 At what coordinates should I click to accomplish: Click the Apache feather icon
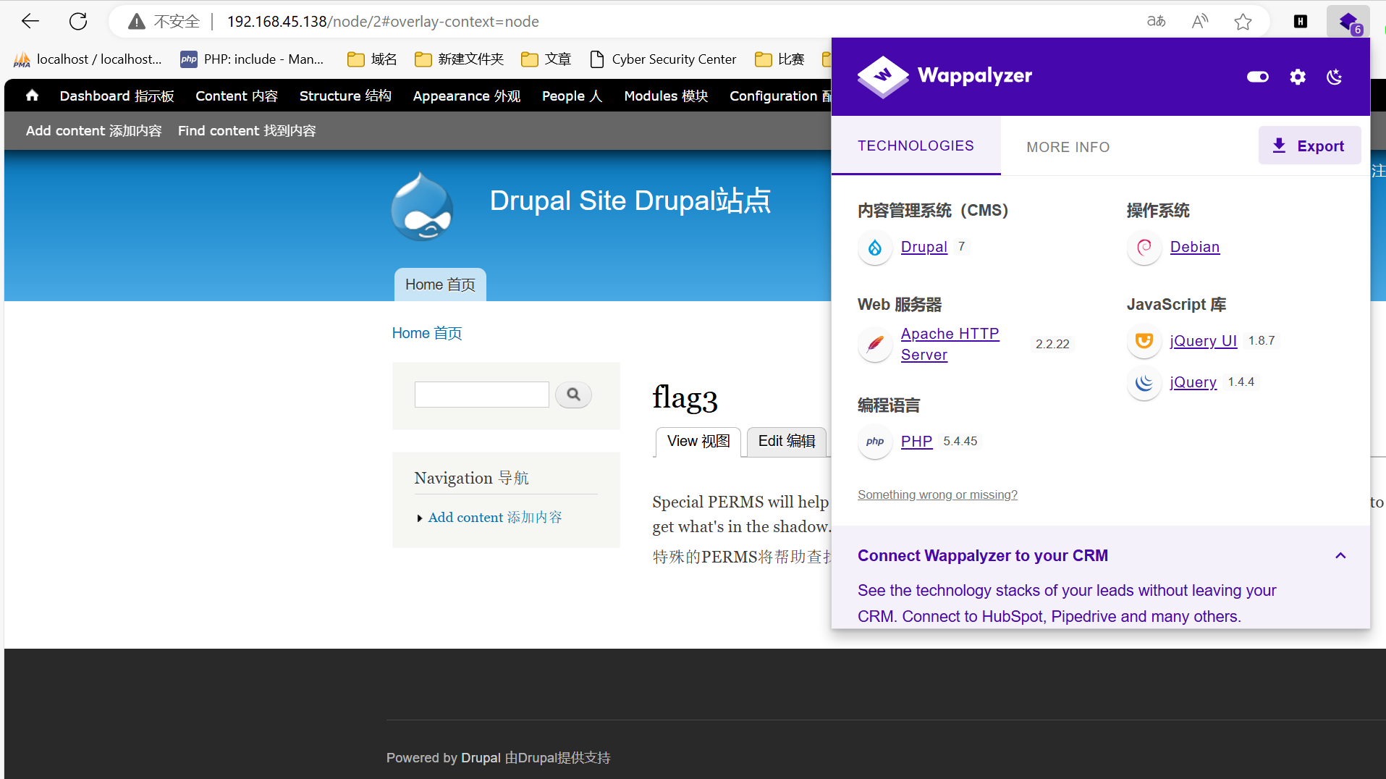point(875,344)
